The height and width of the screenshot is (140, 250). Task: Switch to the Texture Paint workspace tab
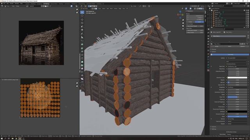pos(54,3)
